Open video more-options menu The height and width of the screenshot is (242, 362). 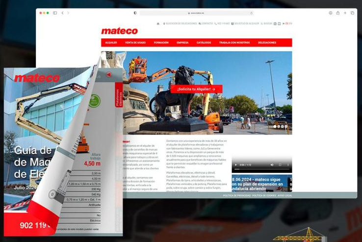pos(288,165)
